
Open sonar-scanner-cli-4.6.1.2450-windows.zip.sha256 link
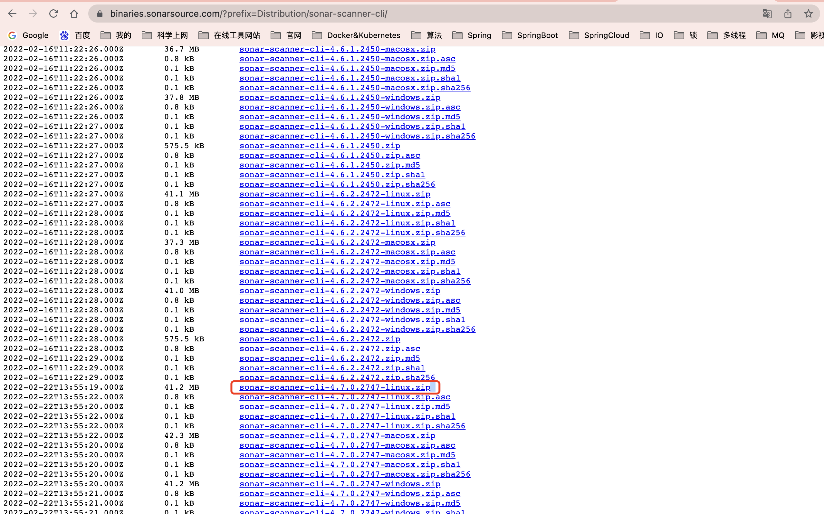click(357, 136)
